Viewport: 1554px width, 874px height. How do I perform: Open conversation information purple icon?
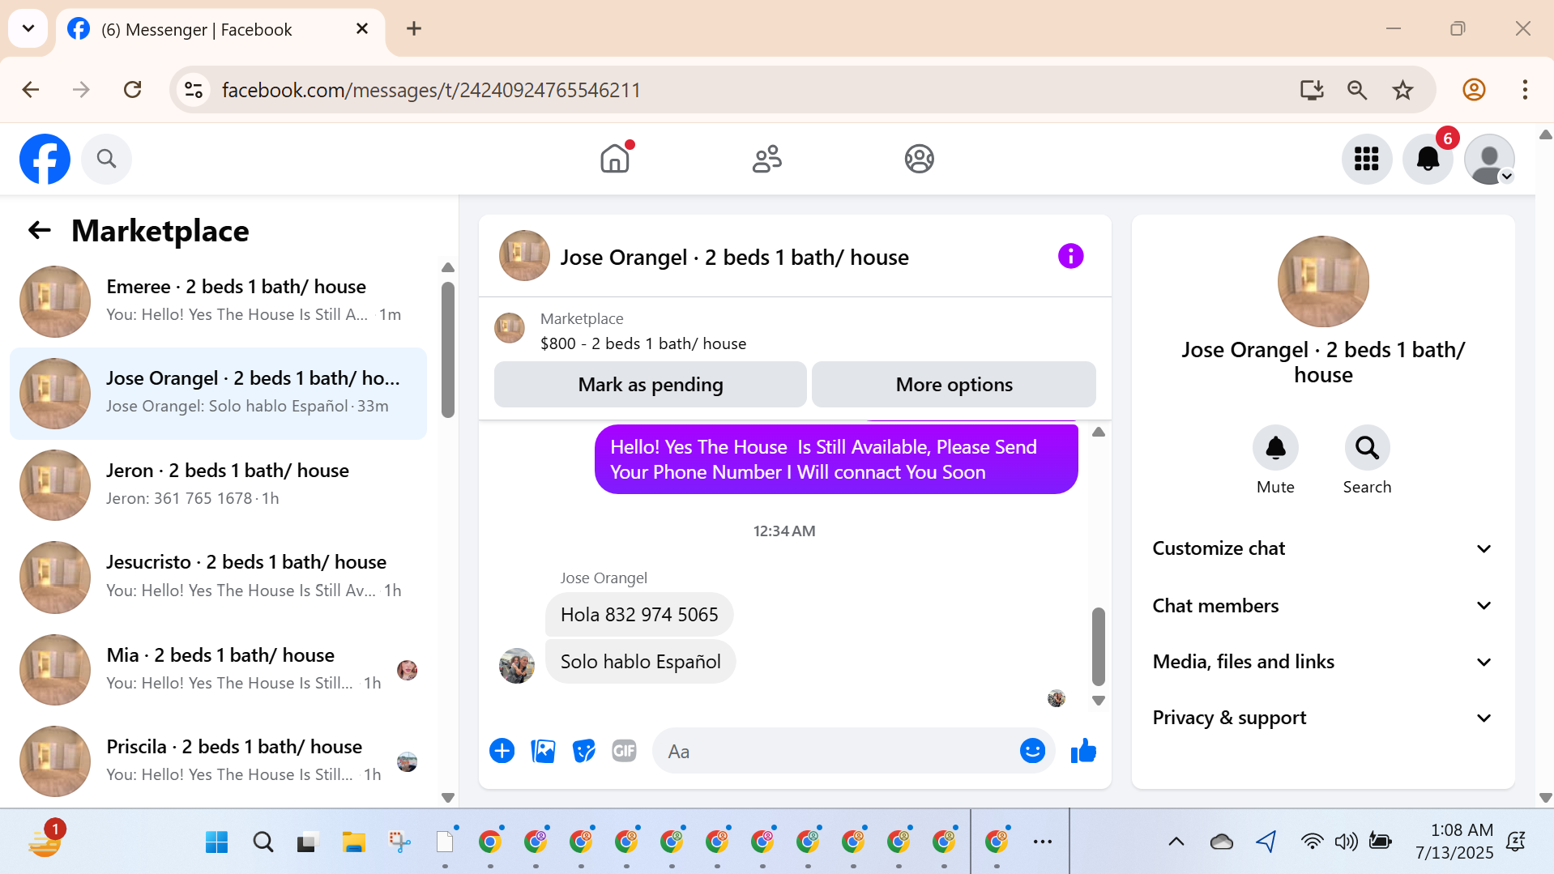pos(1070,257)
